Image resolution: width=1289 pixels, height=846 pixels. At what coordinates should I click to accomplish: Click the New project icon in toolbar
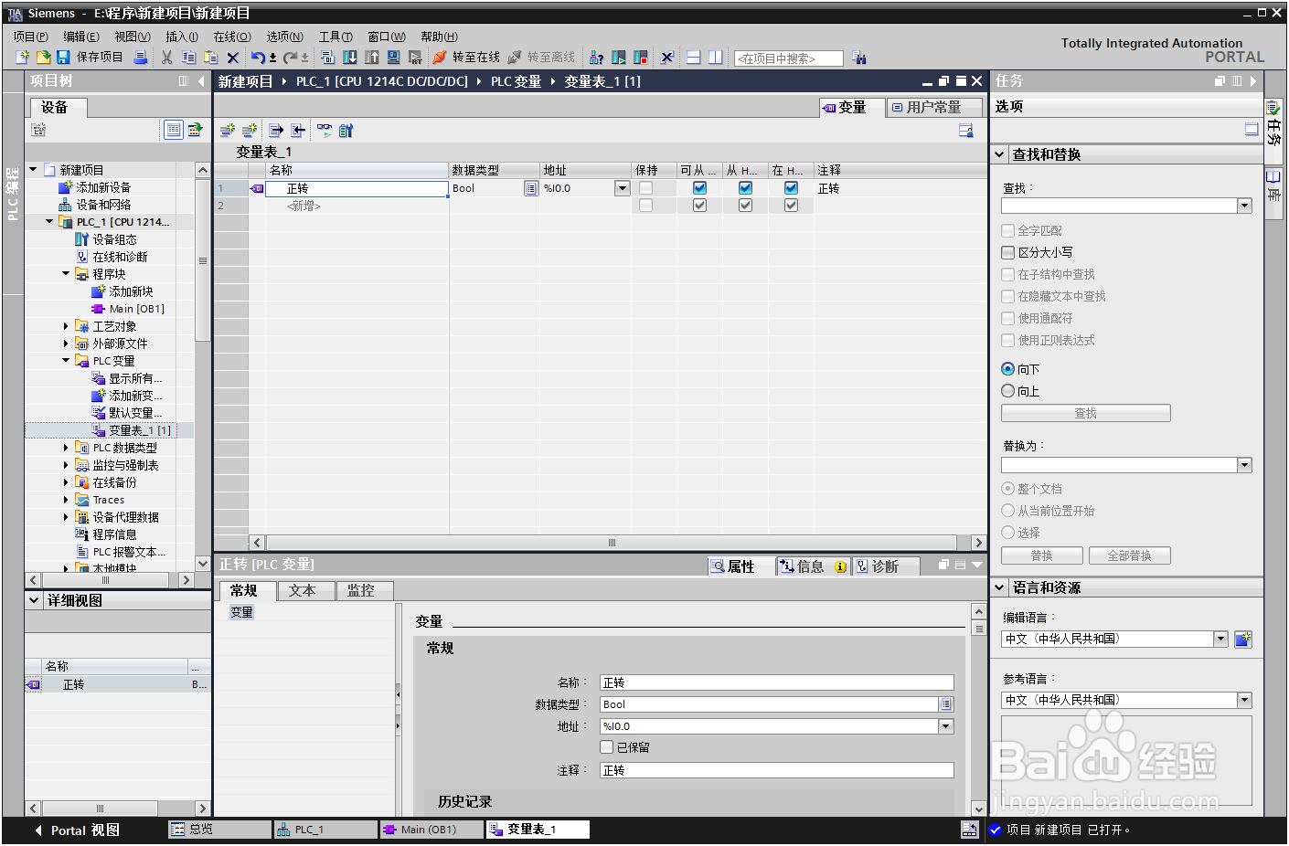tap(23, 58)
